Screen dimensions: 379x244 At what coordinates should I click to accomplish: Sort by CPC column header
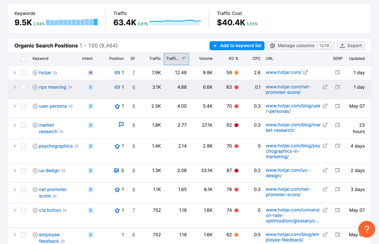click(x=256, y=59)
